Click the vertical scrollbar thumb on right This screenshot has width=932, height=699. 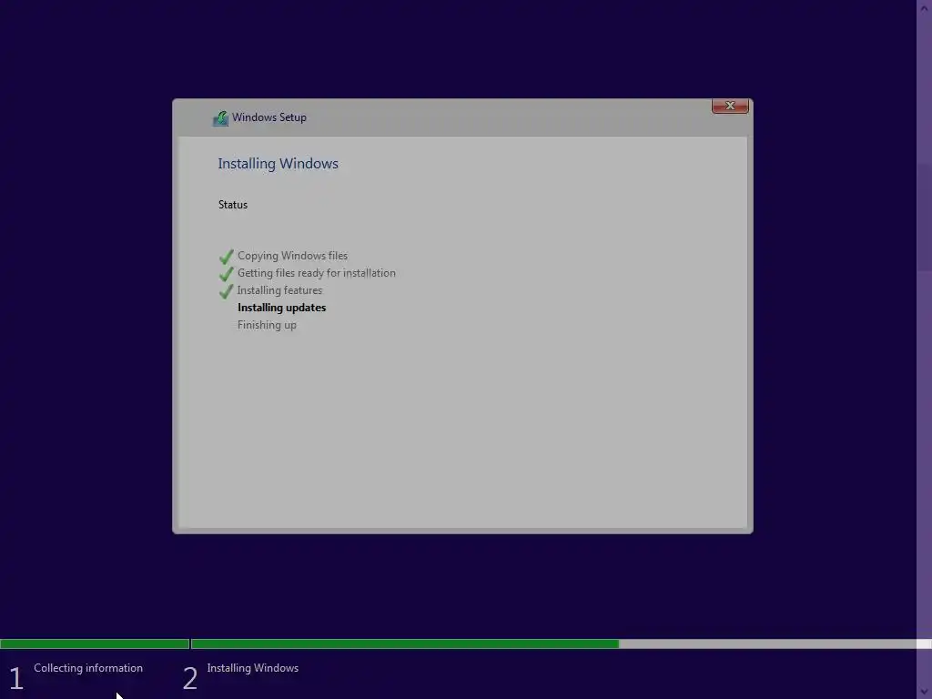925,217
